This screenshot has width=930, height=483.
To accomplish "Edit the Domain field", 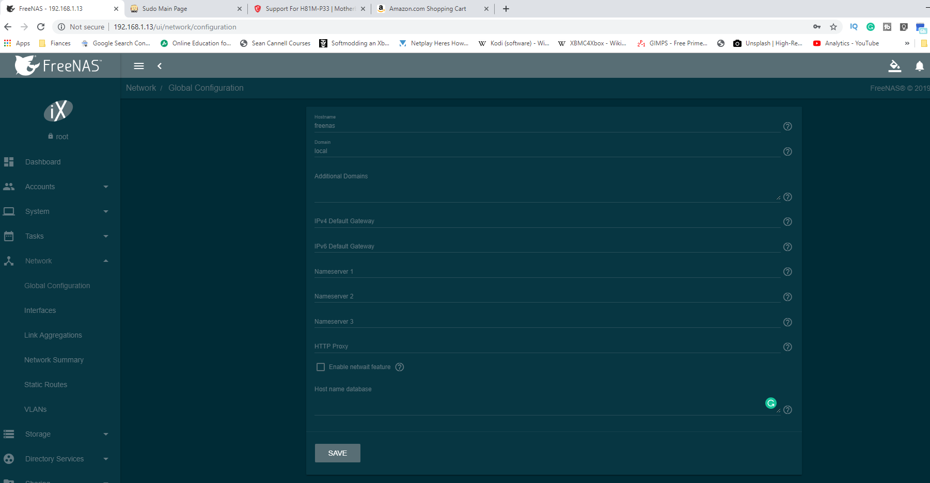I will pyautogui.click(x=547, y=151).
